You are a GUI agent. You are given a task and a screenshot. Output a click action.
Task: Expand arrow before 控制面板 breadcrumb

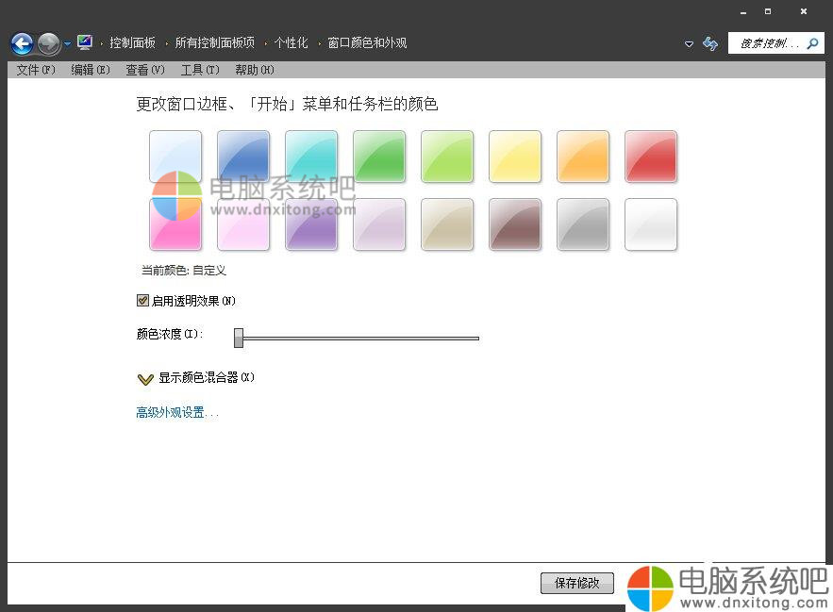tap(102, 43)
